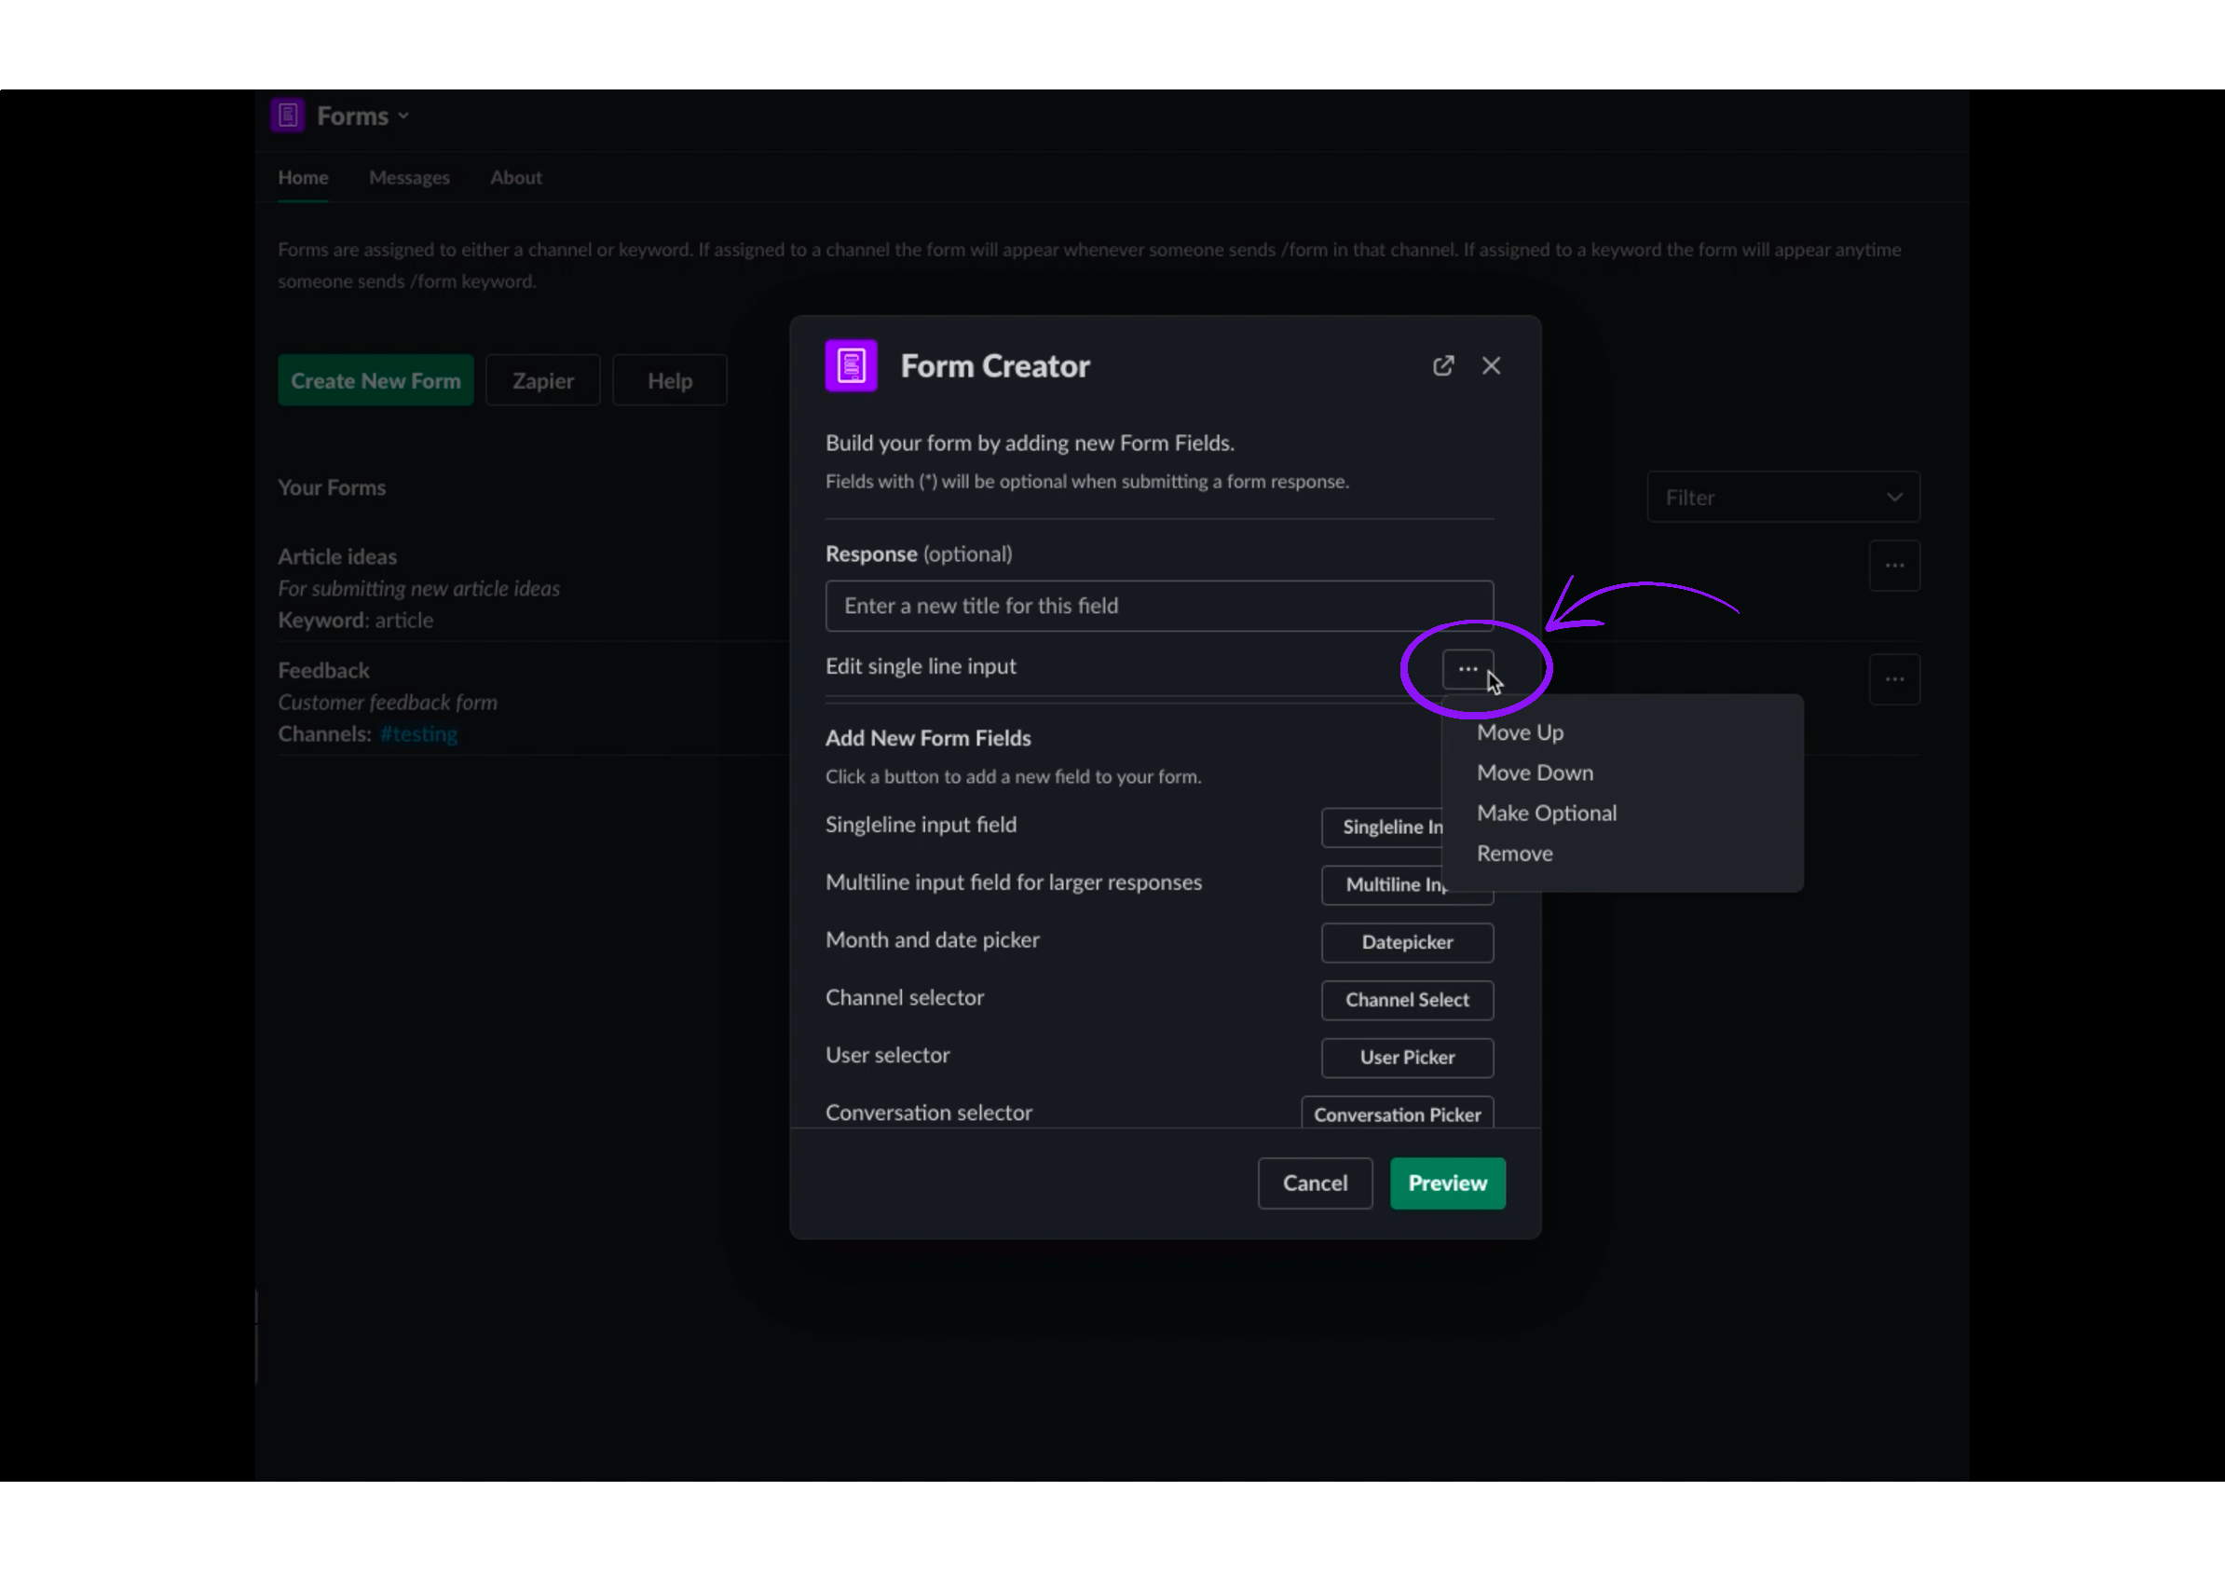
Task: Open the ellipsis menu for Edit single line input
Action: point(1467,668)
